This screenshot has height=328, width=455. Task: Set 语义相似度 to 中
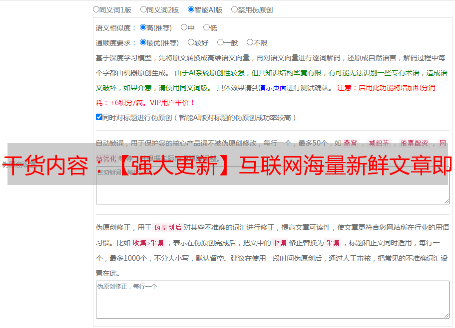(x=184, y=27)
